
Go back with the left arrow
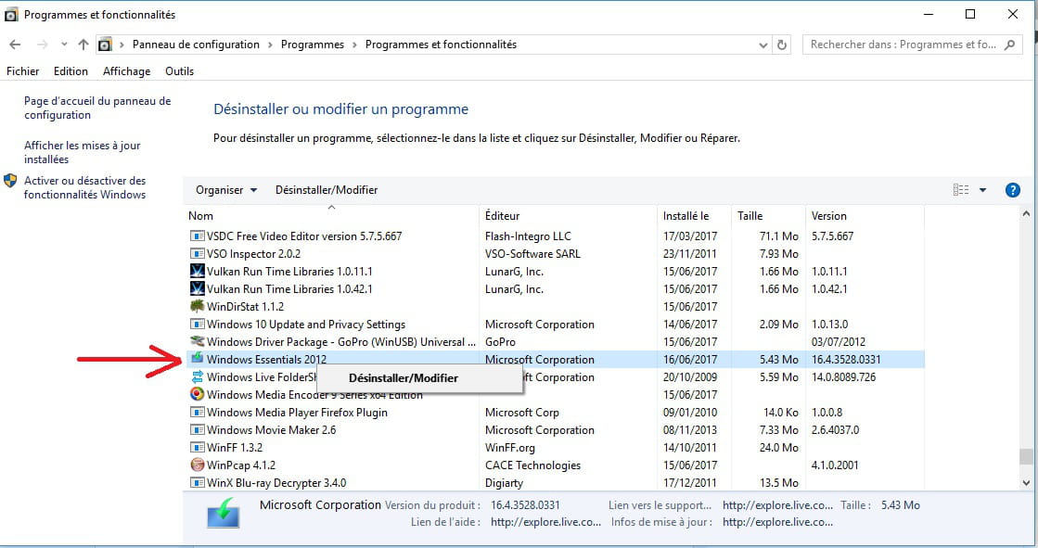15,45
